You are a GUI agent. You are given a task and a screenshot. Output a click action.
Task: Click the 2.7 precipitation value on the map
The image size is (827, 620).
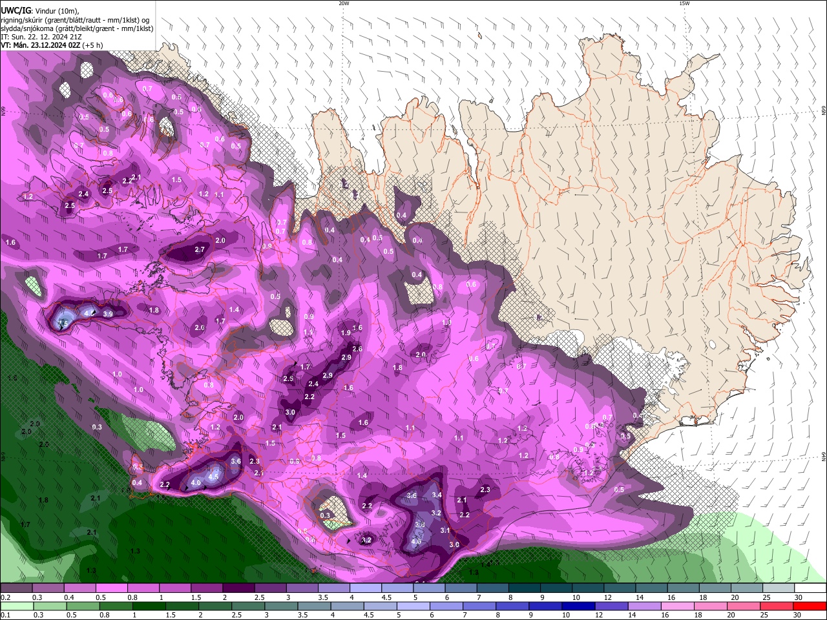pyautogui.click(x=200, y=249)
